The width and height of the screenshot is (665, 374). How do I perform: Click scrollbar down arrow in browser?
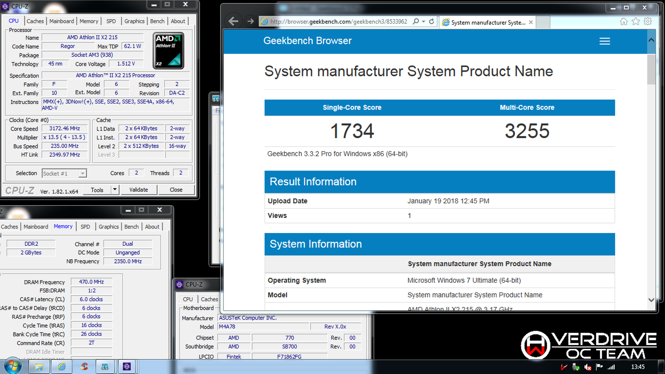[x=651, y=300]
